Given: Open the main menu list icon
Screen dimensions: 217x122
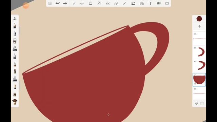Looking at the screenshot, I should pos(50,3).
